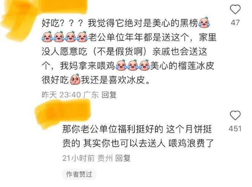This screenshot has height=187, width=252.
Task: Like the first comment with 47 likes
Action: click(x=235, y=9)
